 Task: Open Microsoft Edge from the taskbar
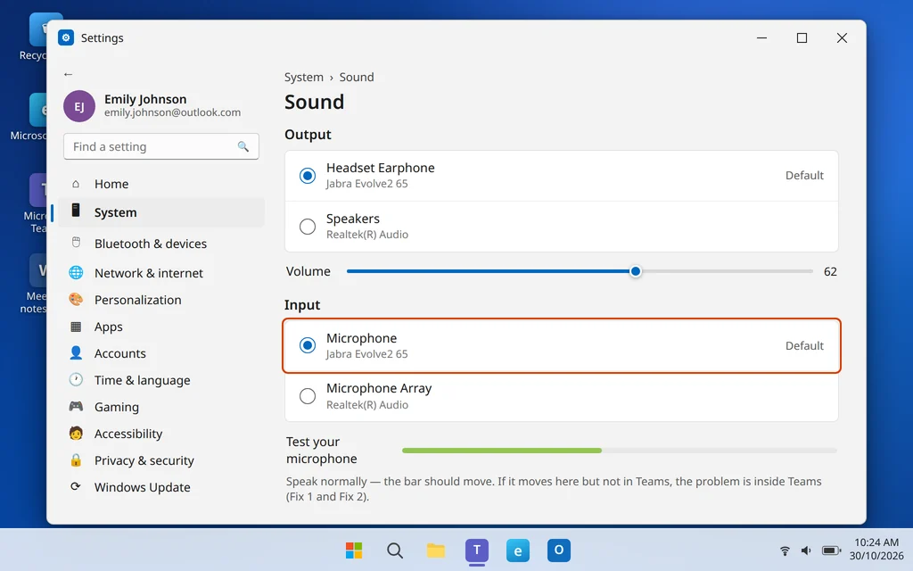518,550
